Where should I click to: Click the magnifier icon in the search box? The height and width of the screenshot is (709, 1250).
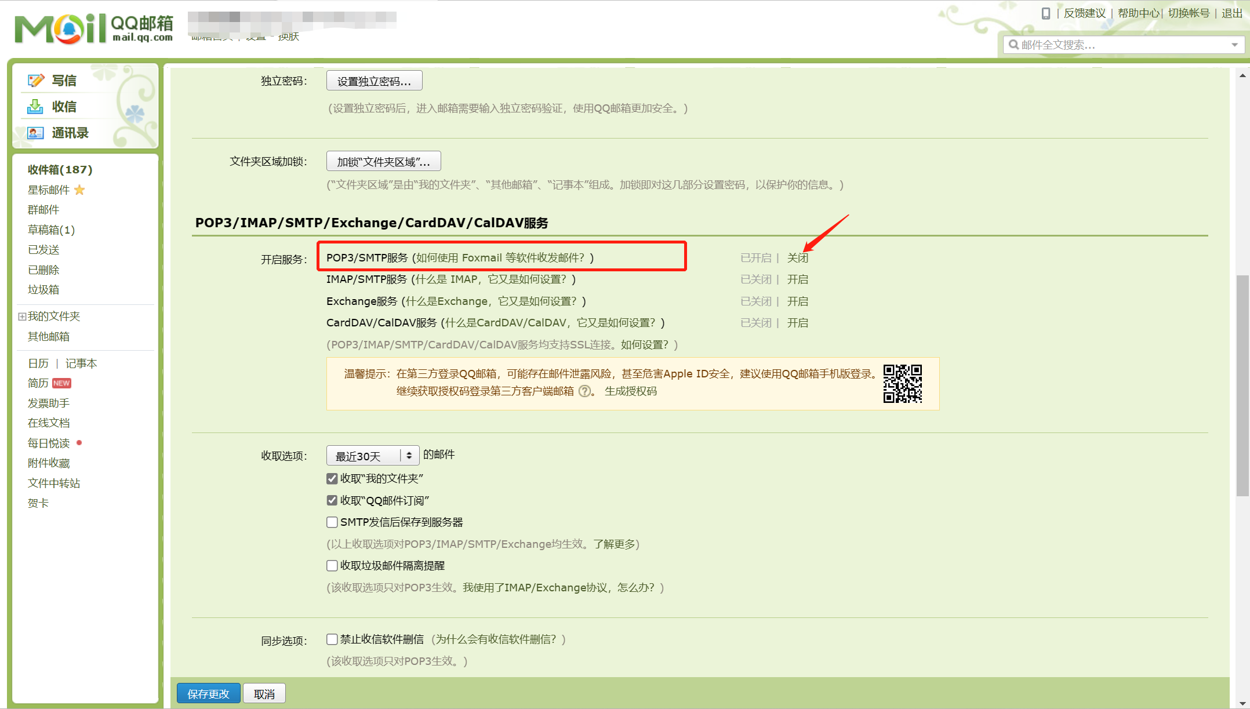point(1013,44)
